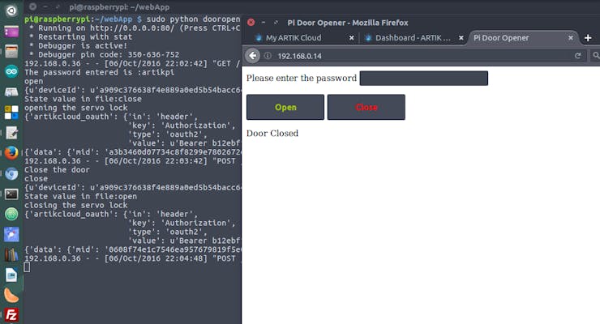
Task: Click the orange fruit dock icon
Action: click(11, 296)
